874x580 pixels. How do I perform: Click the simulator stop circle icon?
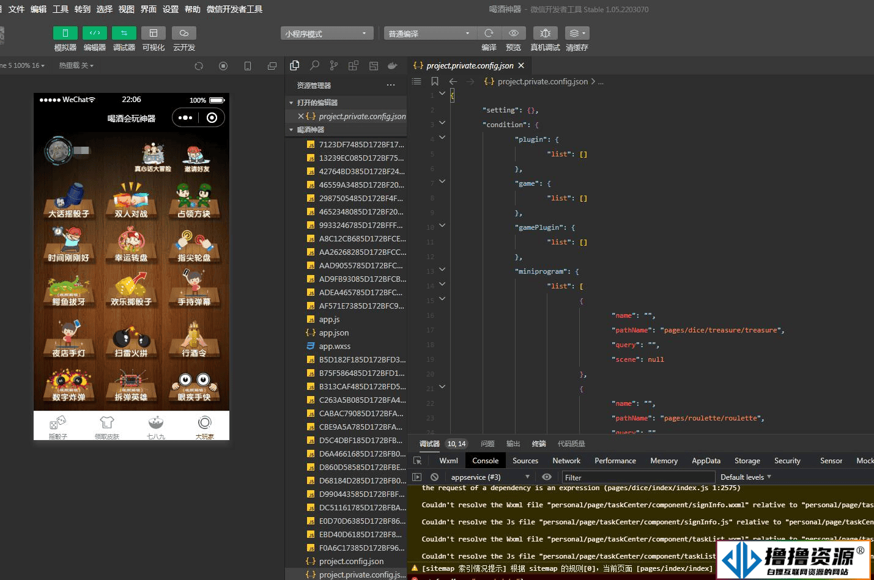pyautogui.click(x=223, y=66)
